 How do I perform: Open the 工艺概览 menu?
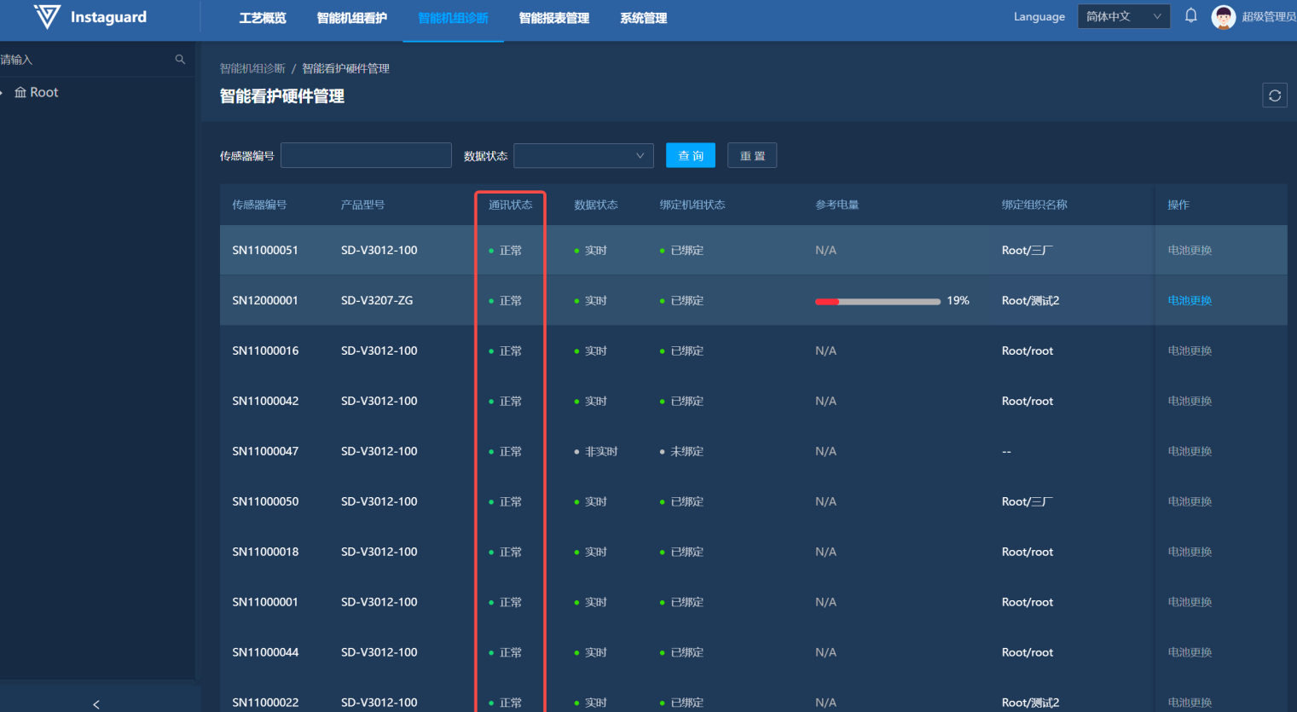[x=263, y=18]
